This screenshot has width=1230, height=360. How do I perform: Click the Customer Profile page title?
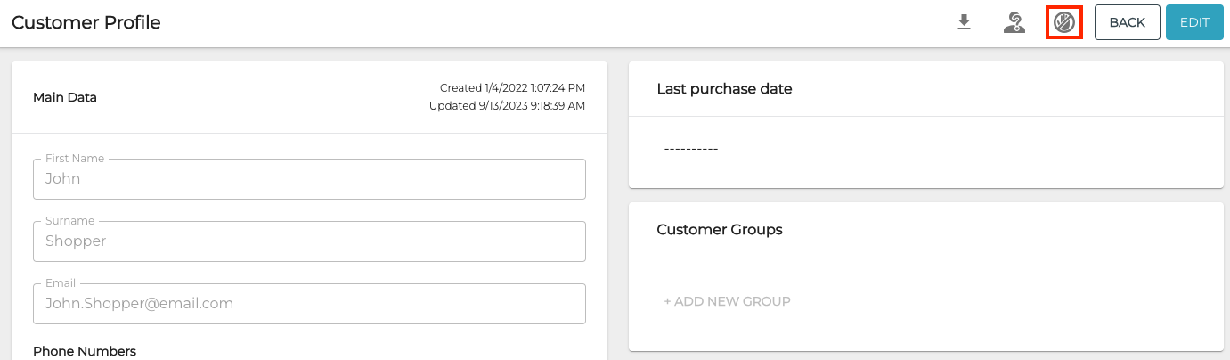click(x=86, y=23)
